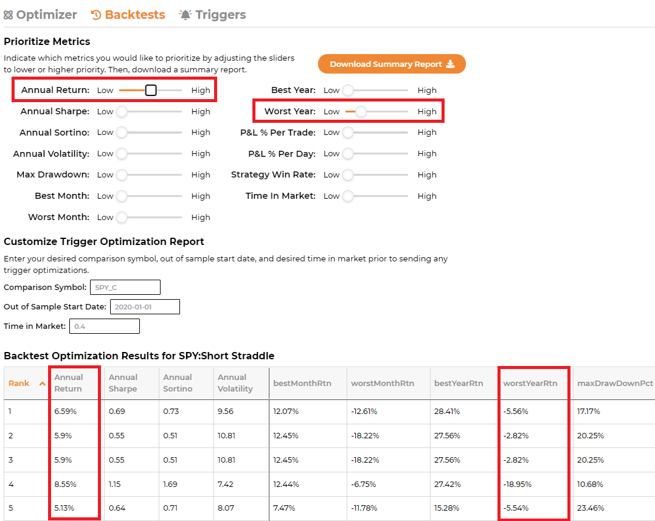
Task: Click the Annual Sortino slider handle
Action: tap(122, 133)
